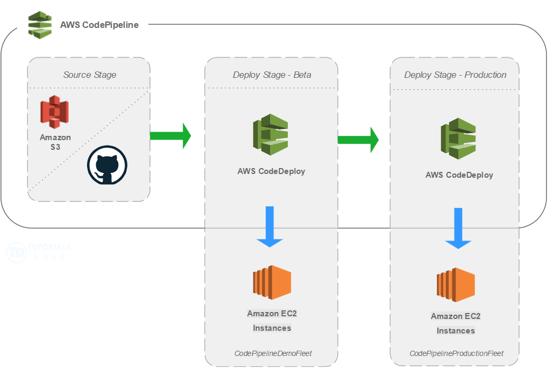548x370 pixels.
Task: Click blue down arrow under Production CodeDeploy
Action: (458, 228)
